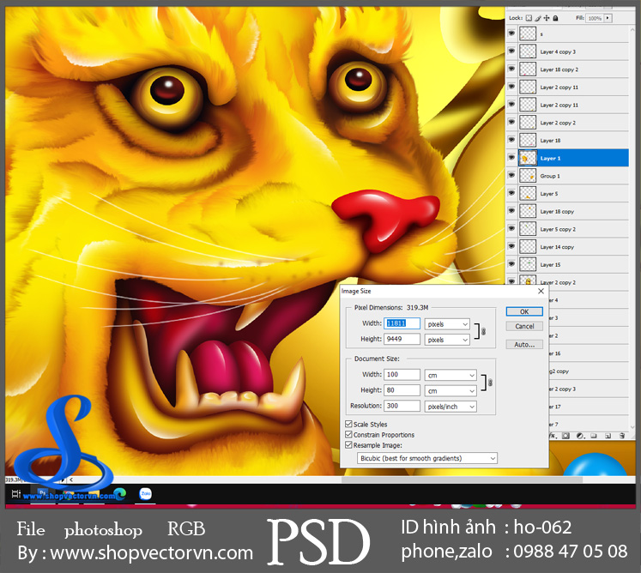Create new adjustment layer via half-circle icon

pyautogui.click(x=580, y=436)
